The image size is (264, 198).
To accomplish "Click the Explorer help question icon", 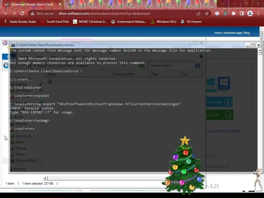I will pos(201,56).
